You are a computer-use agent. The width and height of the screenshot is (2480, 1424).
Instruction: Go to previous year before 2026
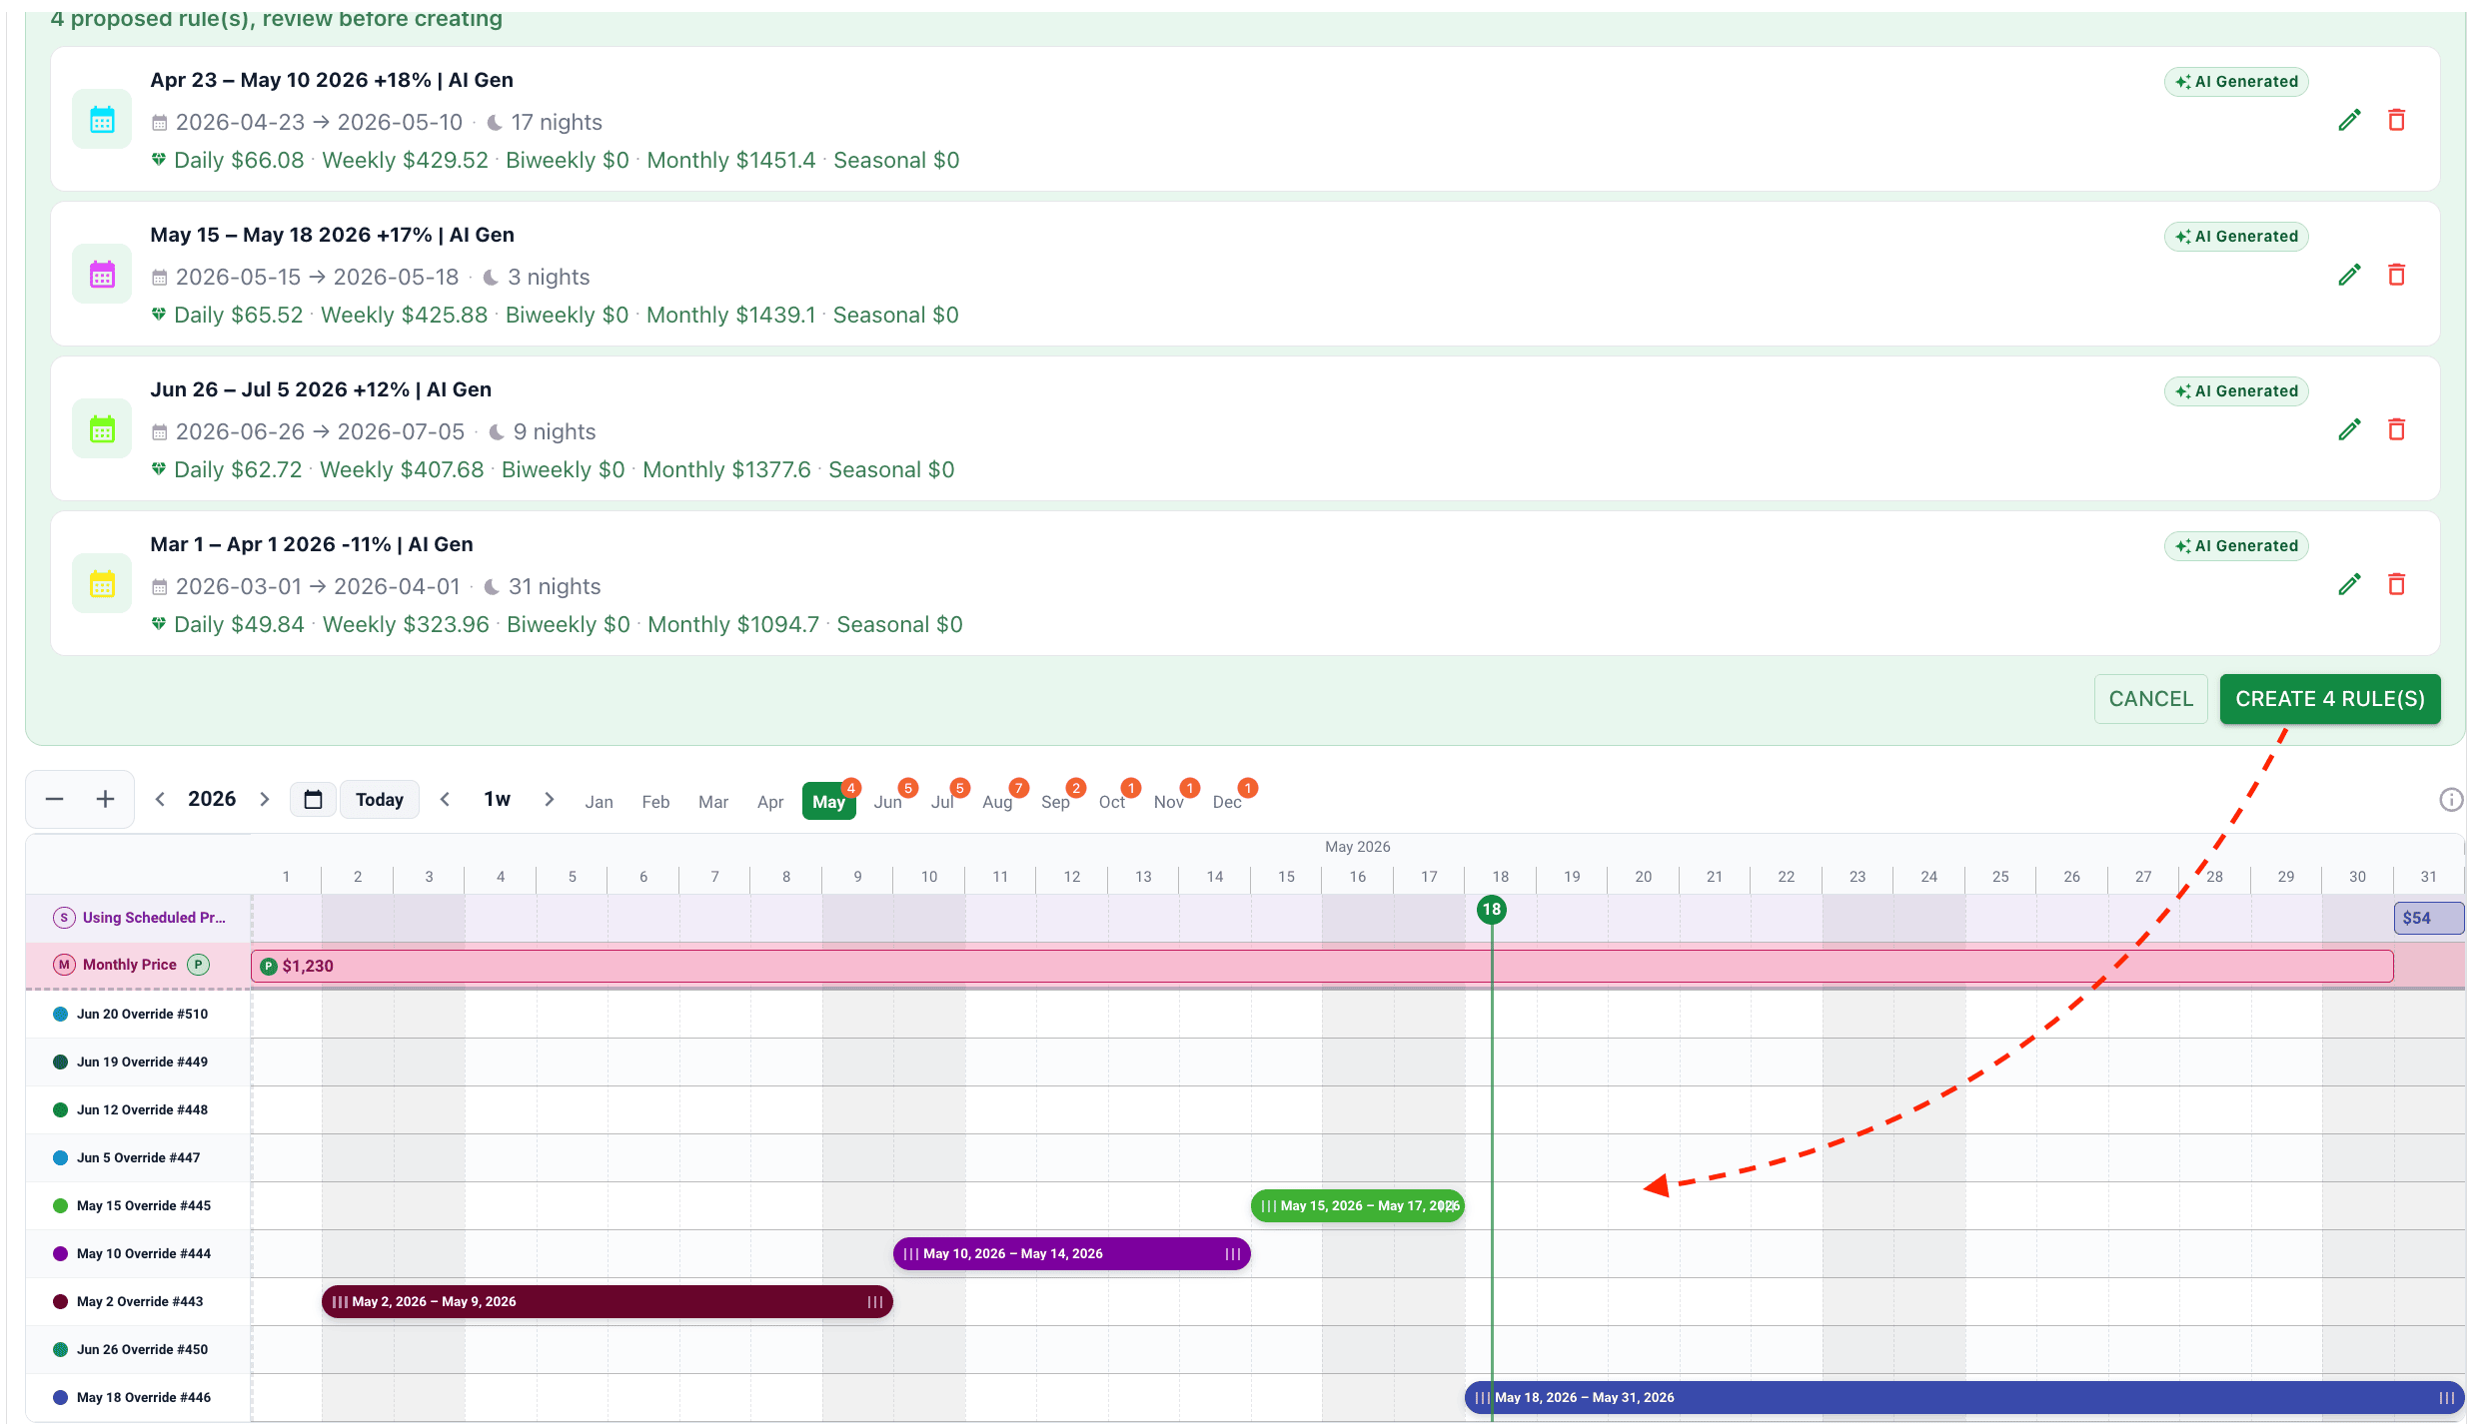[160, 799]
